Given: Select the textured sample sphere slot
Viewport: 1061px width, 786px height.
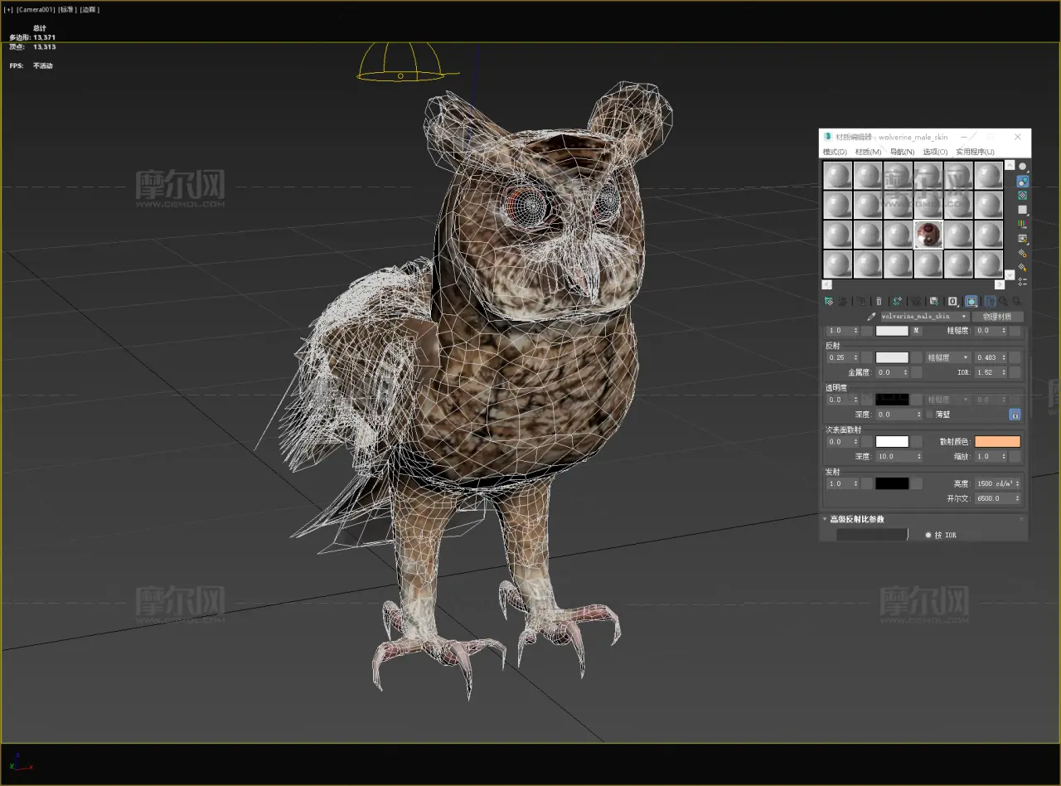Looking at the screenshot, I should coord(928,235).
